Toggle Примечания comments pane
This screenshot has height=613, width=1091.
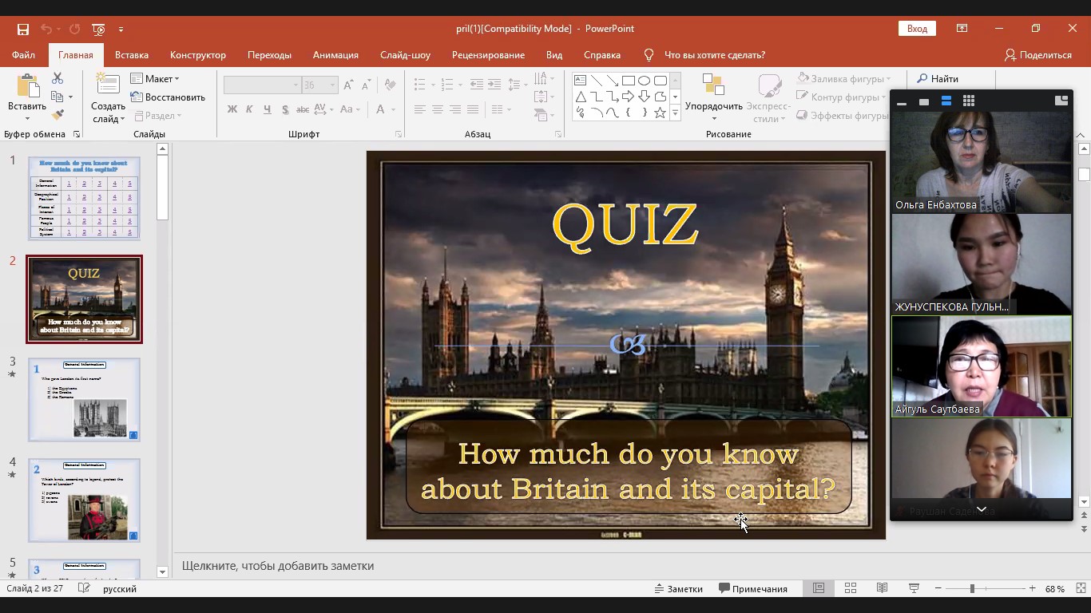(x=752, y=588)
